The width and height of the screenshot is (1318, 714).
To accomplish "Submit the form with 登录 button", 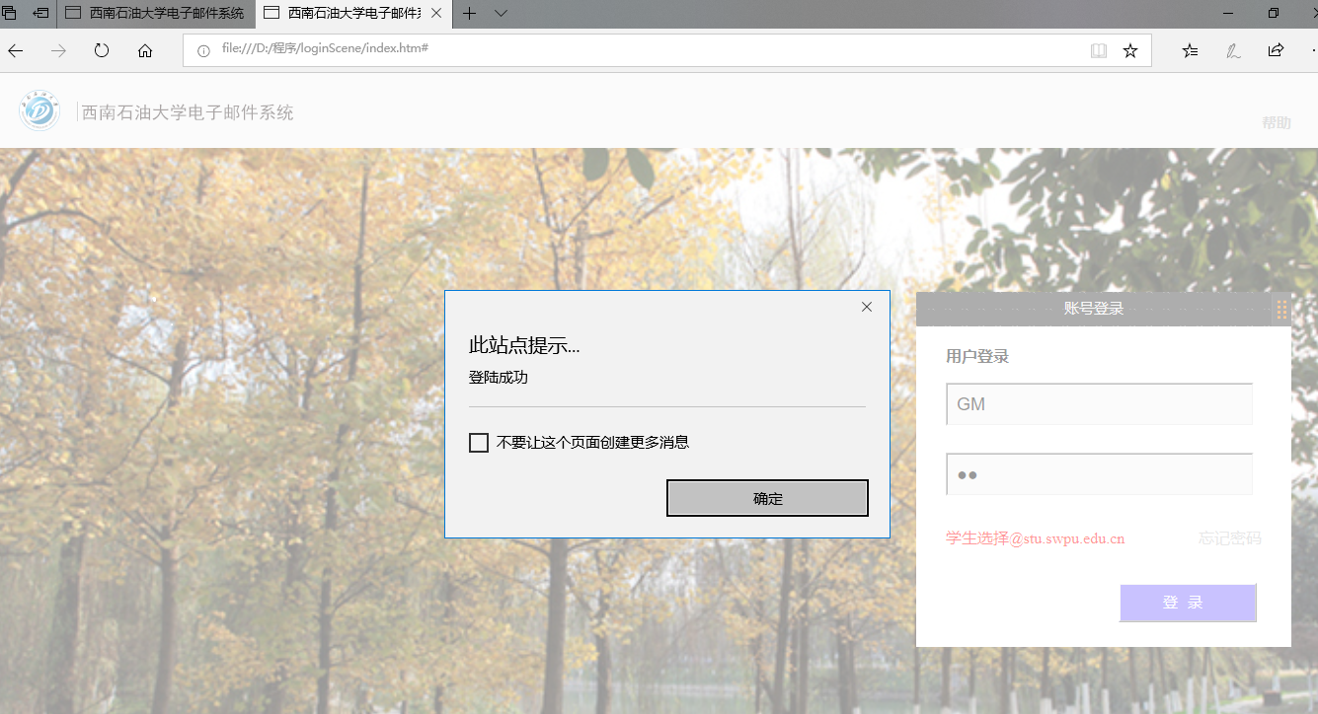I will [1188, 603].
